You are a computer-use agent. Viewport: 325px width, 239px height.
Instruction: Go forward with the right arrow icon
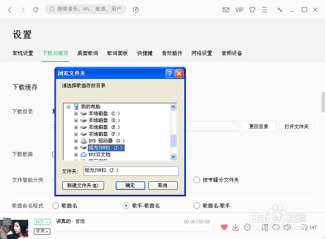23,10
